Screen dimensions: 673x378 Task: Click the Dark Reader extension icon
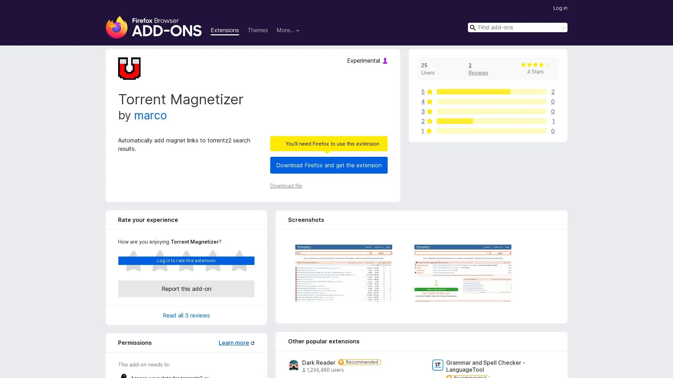tap(294, 365)
